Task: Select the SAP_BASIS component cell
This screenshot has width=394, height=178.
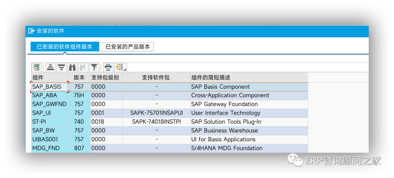Action: tap(50, 87)
